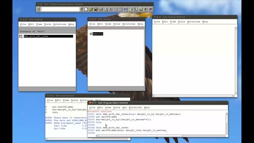Click the table icon beside Mmm_with_bmi_nobw in Explorer
Viewport: 254px width, 143px height.
point(21,36)
